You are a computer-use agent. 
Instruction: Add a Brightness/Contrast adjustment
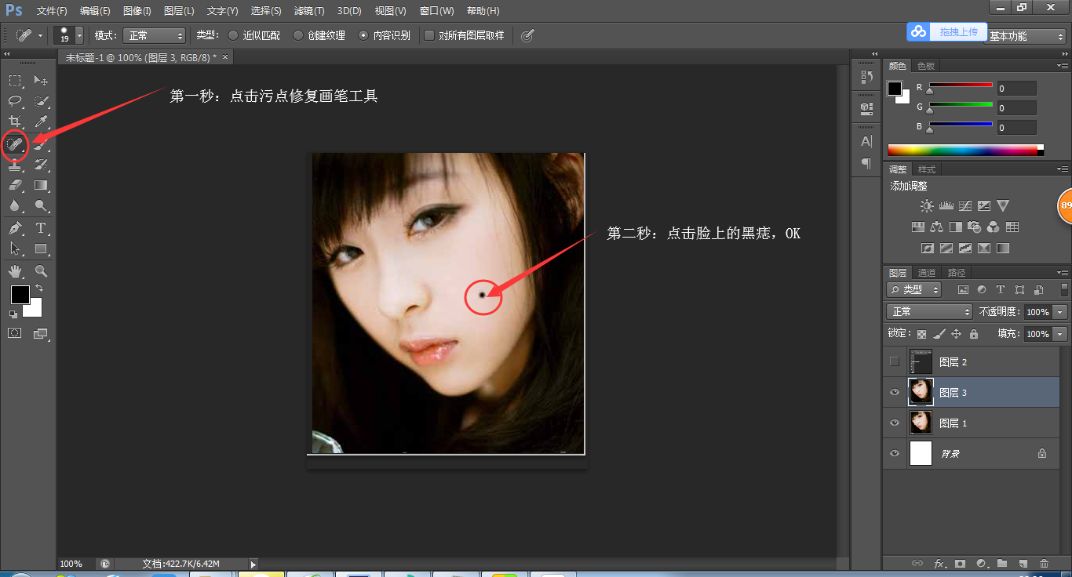[x=927, y=206]
